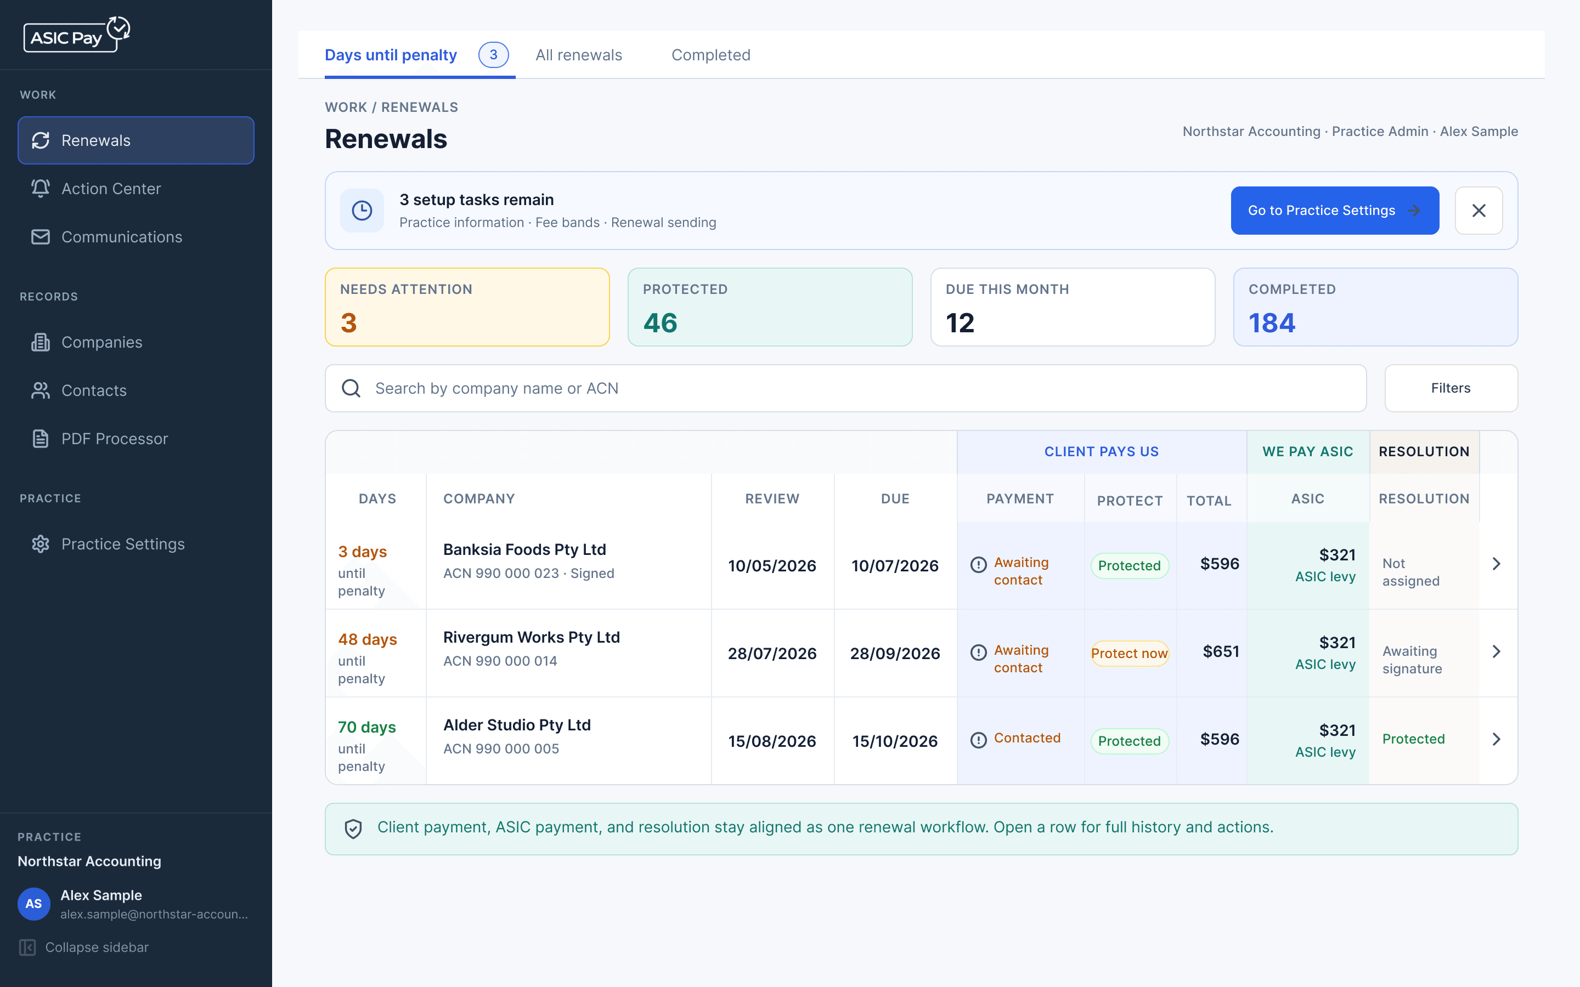Image resolution: width=1580 pixels, height=987 pixels.
Task: Open Action Center in the sidebar
Action: (x=136, y=189)
